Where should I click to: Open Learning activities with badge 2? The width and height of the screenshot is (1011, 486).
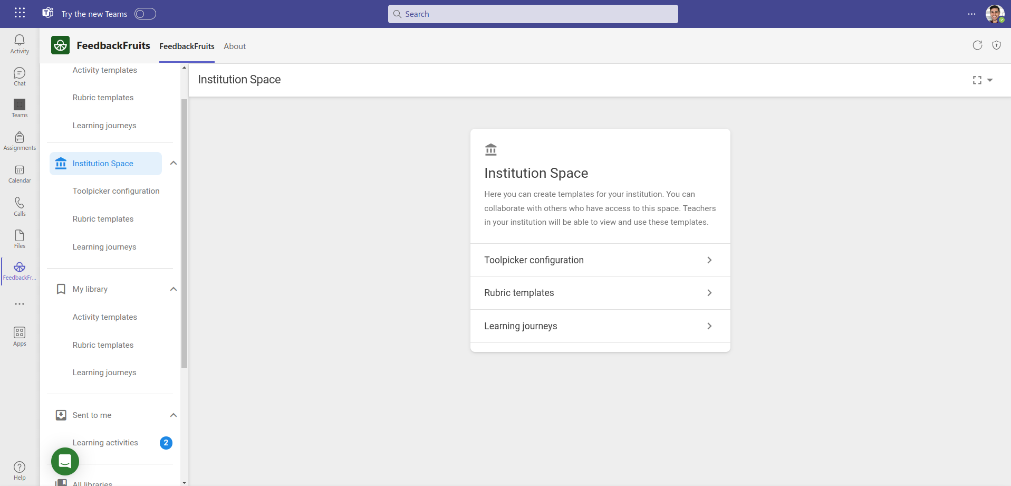click(105, 443)
